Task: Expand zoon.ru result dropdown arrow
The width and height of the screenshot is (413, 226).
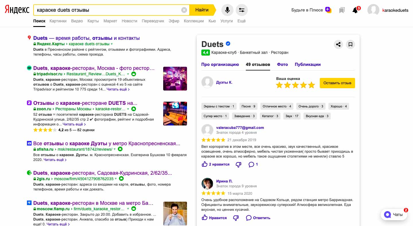Action: [128, 109]
